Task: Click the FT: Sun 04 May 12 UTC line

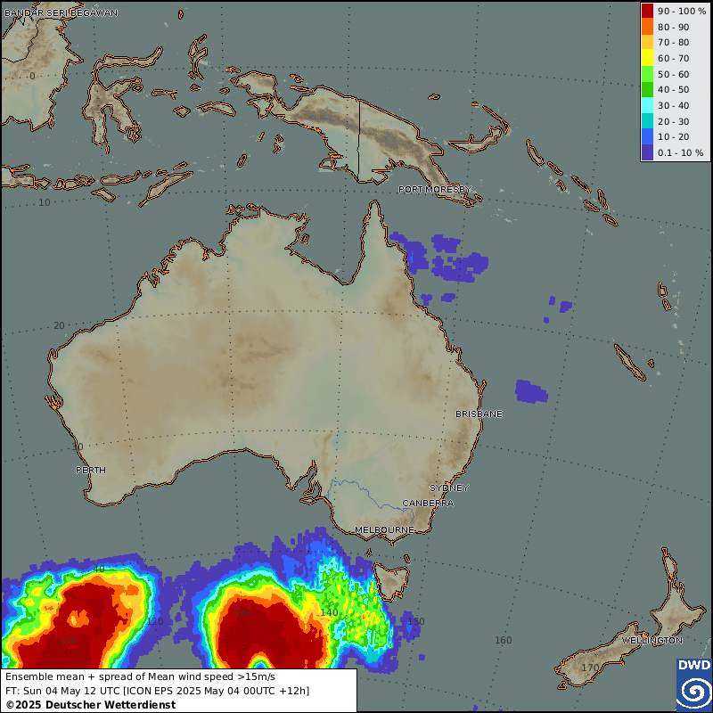Action: (158, 691)
